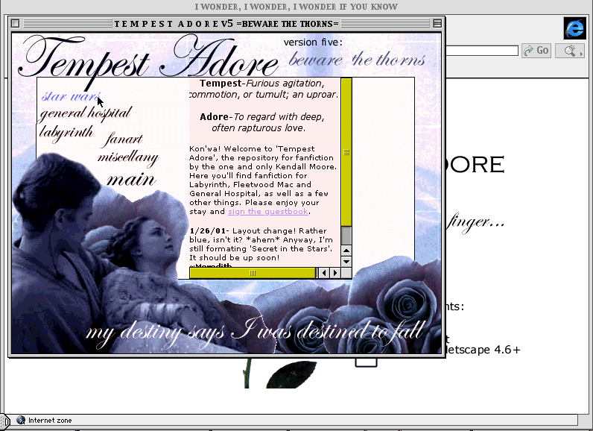Click the yellow vertical scrollbar thumb
Screen dimensions: 593x431
coord(346,151)
